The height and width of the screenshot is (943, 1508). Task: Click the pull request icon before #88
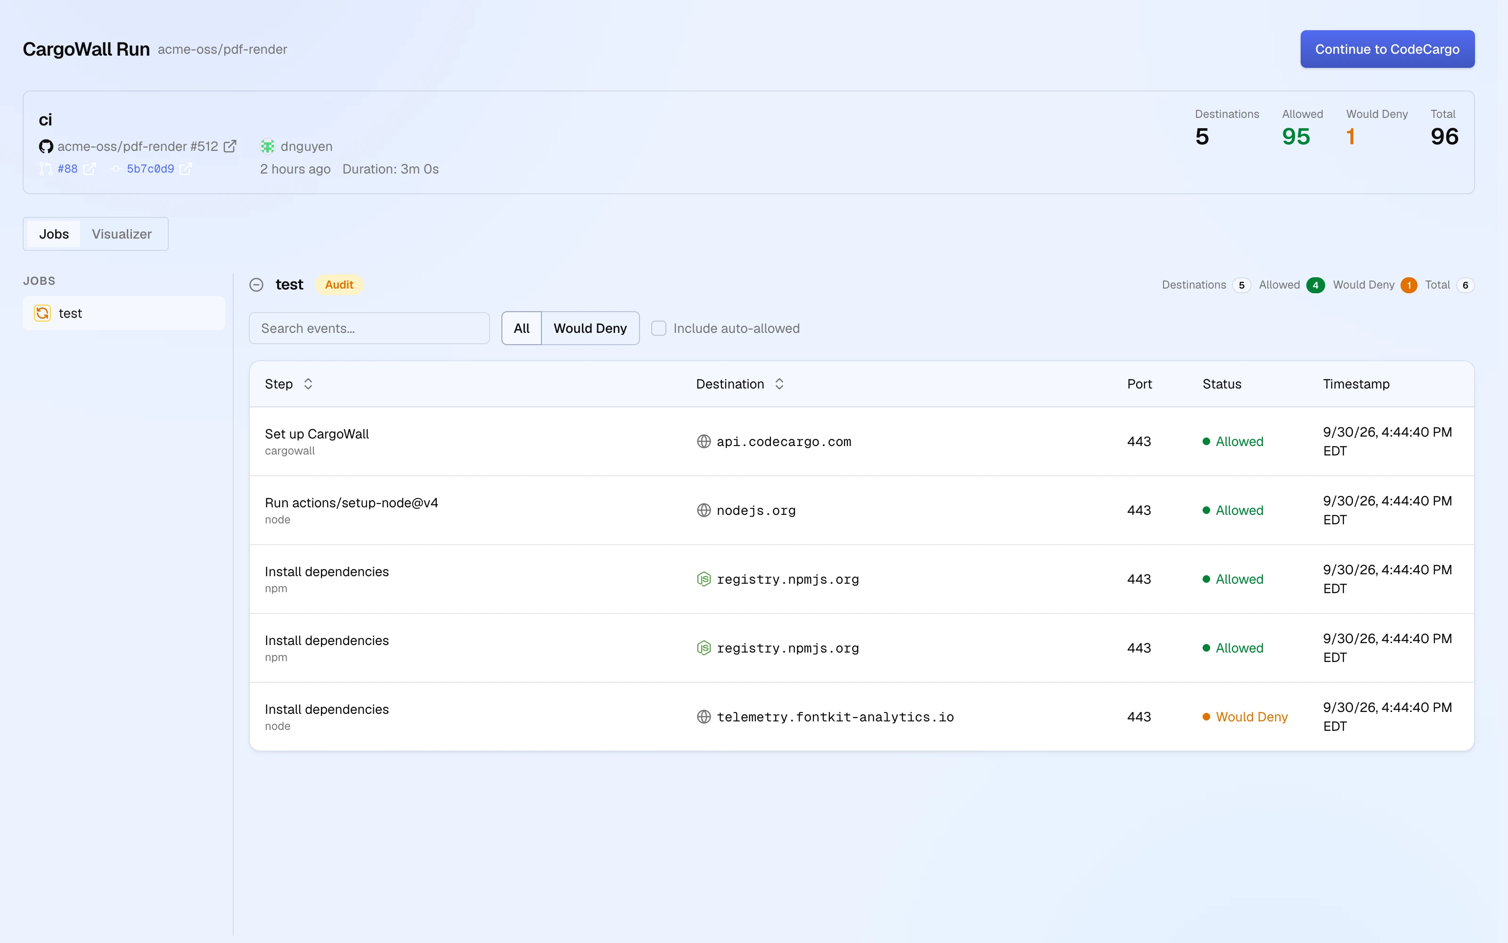click(46, 169)
